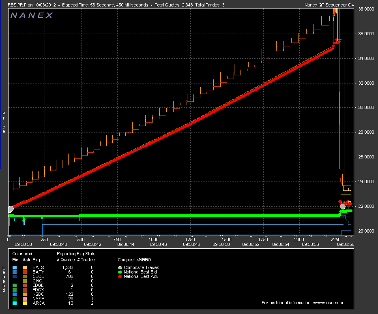Click the 09:30:58 time axis label
Image resolution: width=378 pixels, height=314 pixels.
click(x=346, y=244)
